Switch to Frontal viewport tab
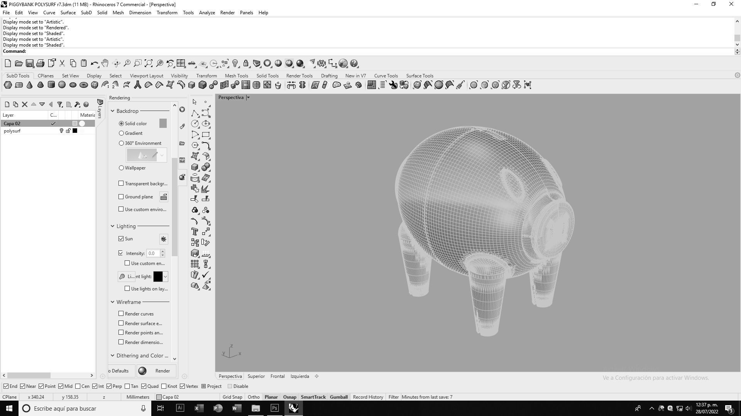Image resolution: width=741 pixels, height=416 pixels. (277, 376)
